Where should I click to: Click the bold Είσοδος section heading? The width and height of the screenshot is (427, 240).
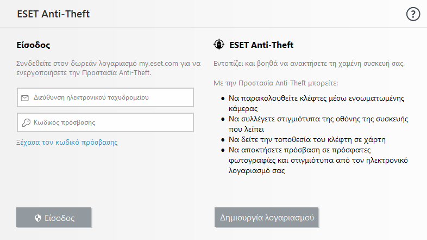pos(34,45)
